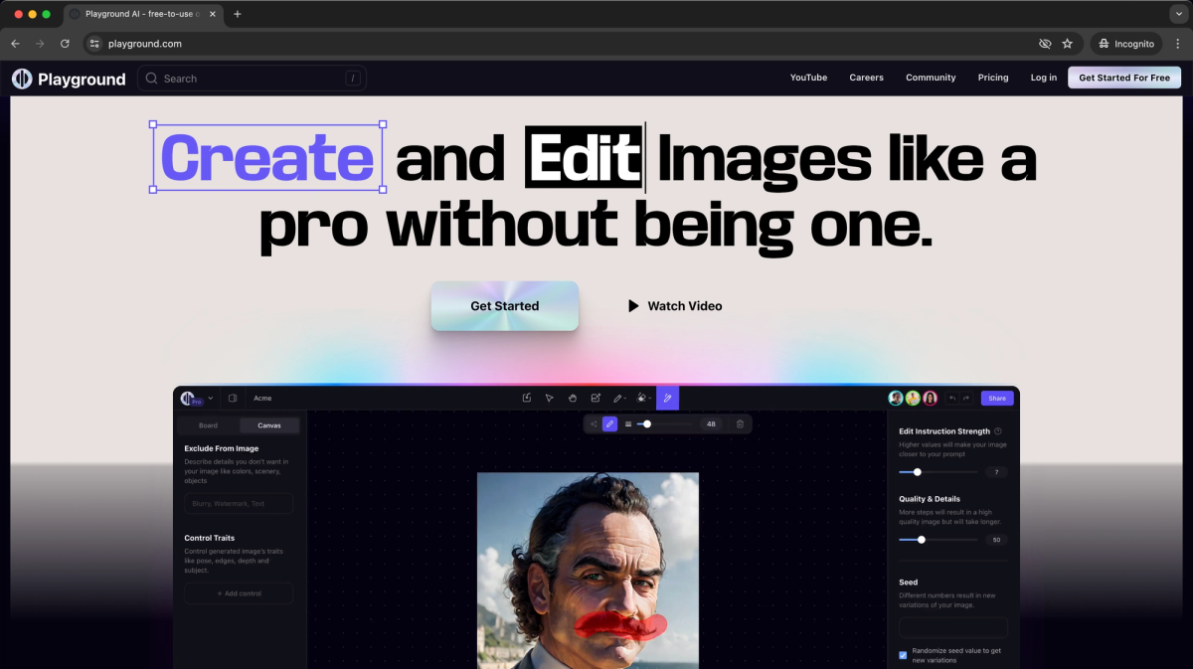Click the Acme project name
This screenshot has height=669, width=1193.
pyautogui.click(x=262, y=398)
